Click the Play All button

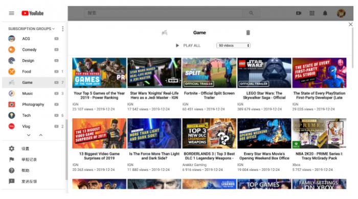(188, 45)
